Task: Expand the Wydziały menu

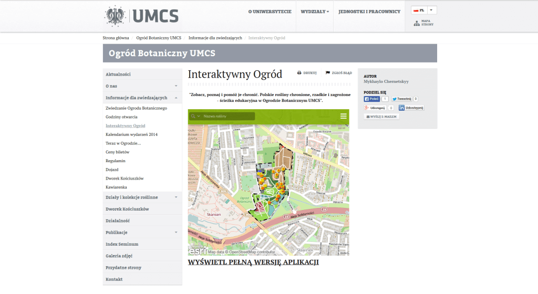Action: point(315,12)
